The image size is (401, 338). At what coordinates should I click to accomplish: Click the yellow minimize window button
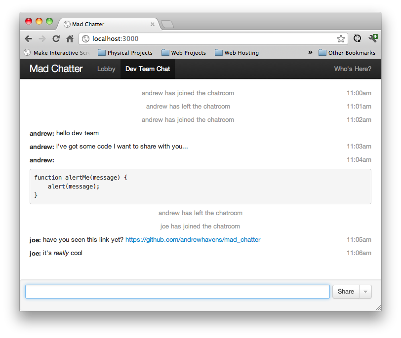pyautogui.click(x=39, y=21)
